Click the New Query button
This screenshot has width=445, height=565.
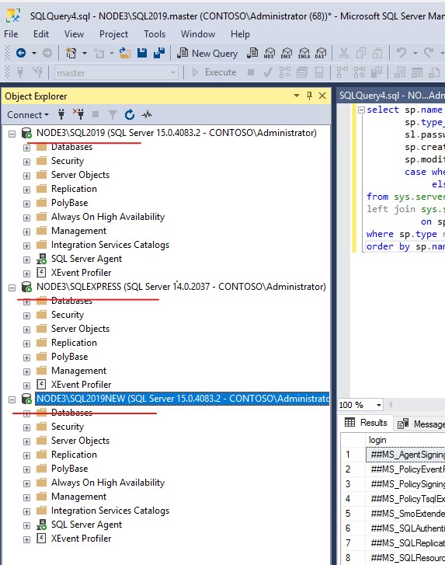tap(207, 54)
